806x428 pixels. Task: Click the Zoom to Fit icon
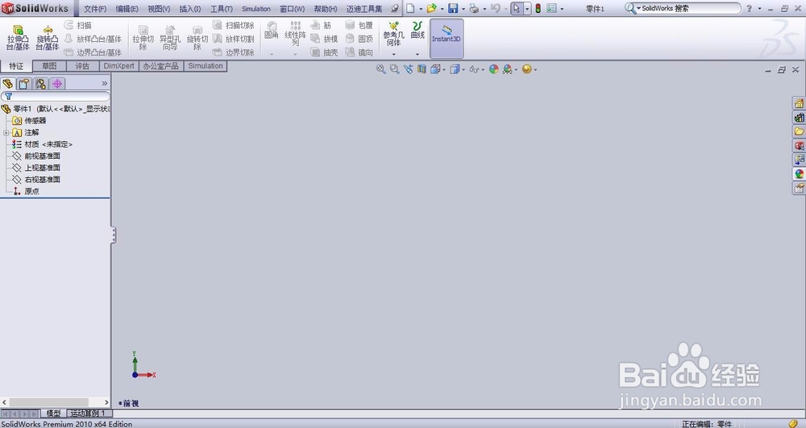coord(381,69)
